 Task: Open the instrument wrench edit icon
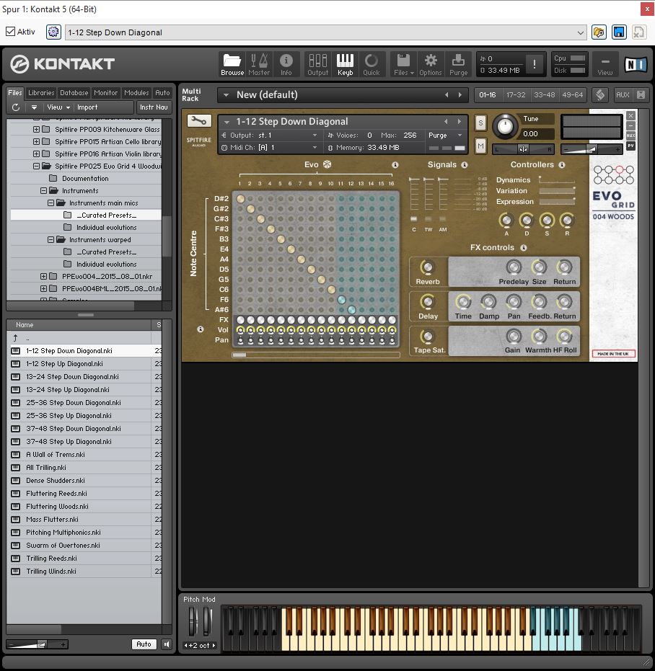pos(199,120)
